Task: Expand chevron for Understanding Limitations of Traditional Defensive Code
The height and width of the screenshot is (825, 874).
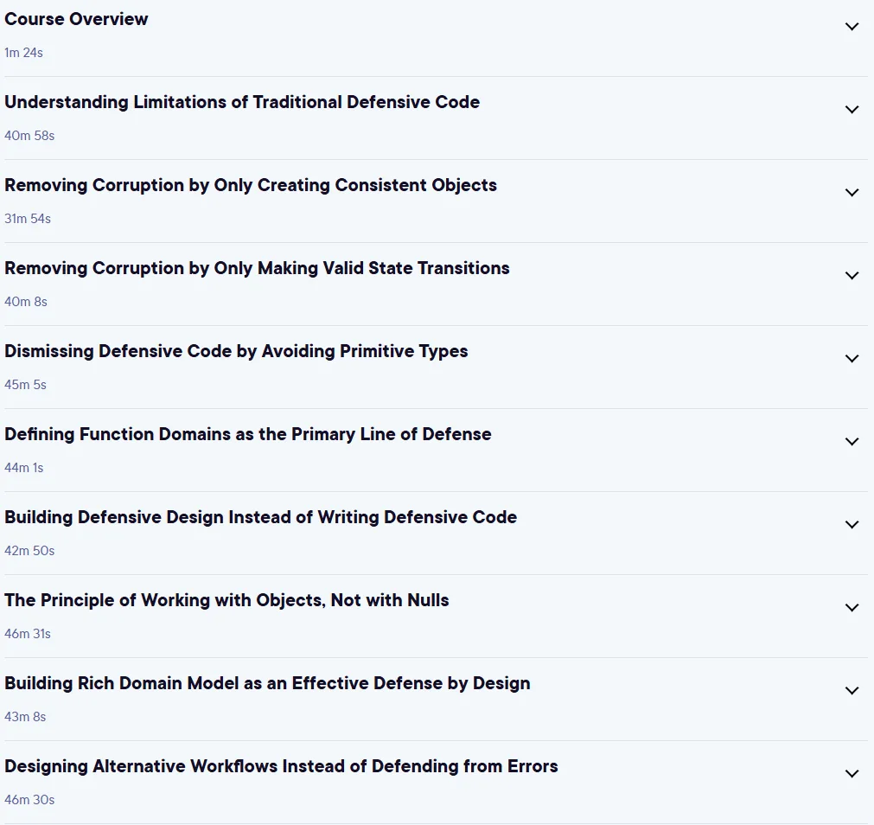Action: coord(852,109)
